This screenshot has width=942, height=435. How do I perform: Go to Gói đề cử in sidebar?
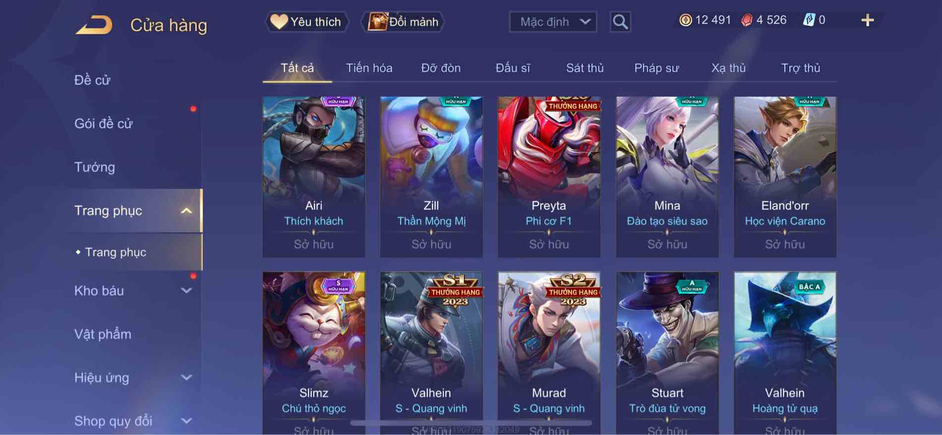[104, 123]
